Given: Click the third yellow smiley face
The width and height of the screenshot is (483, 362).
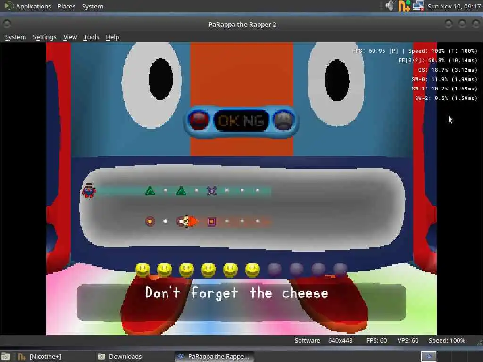Looking at the screenshot, I should tap(187, 270).
